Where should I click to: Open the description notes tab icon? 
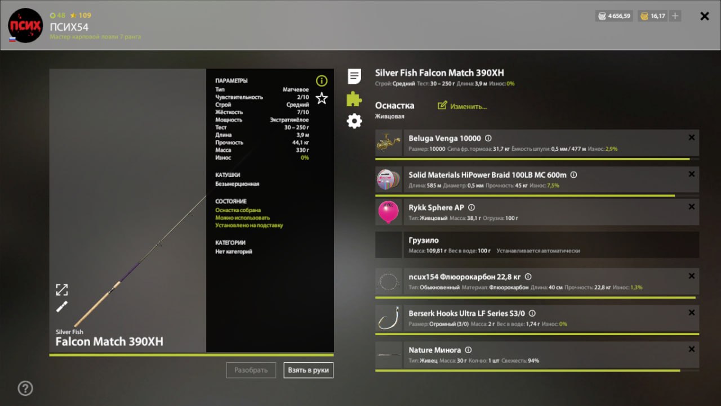pos(354,76)
